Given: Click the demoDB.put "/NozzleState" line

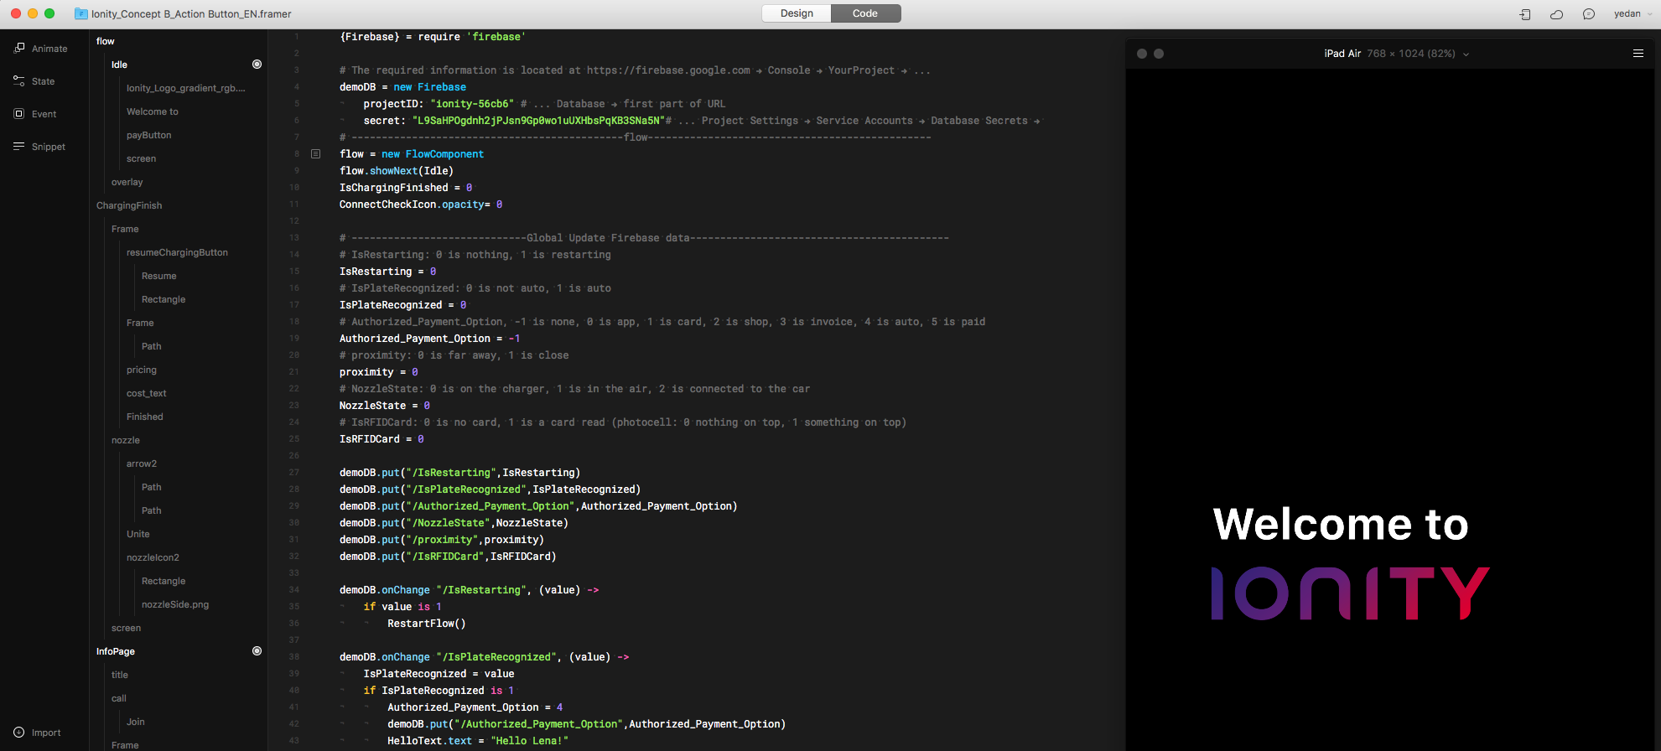Looking at the screenshot, I should (x=454, y=523).
